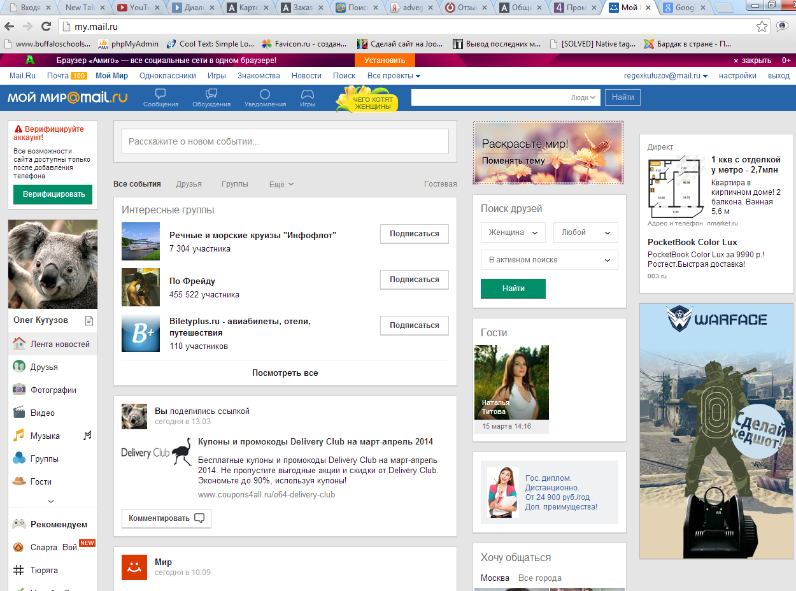
Task: Open the Люди search scope dropdown
Action: click(x=583, y=97)
